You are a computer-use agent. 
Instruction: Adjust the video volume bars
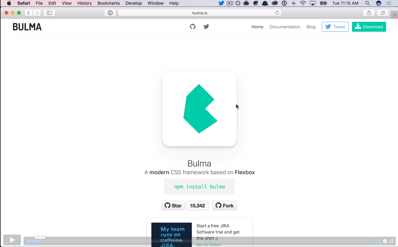tap(377, 241)
